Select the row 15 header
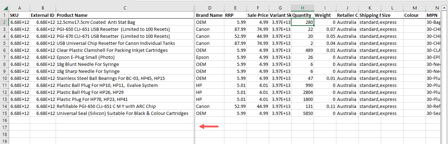448x144 pixels. (4, 113)
